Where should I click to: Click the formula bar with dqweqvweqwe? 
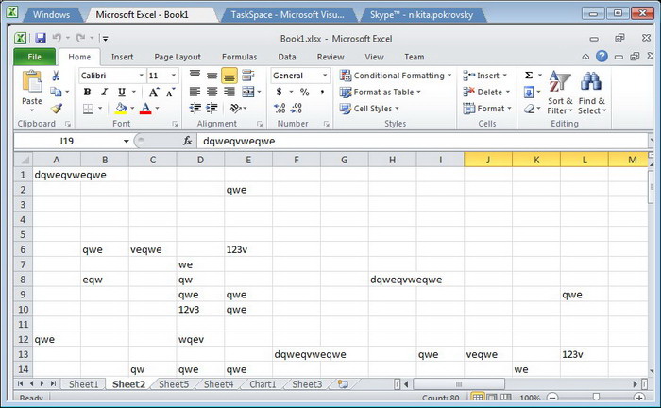pos(421,141)
